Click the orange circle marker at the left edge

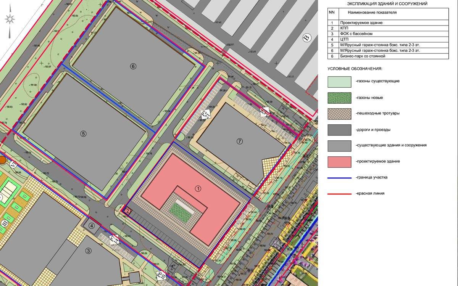pyautogui.click(x=2, y=159)
